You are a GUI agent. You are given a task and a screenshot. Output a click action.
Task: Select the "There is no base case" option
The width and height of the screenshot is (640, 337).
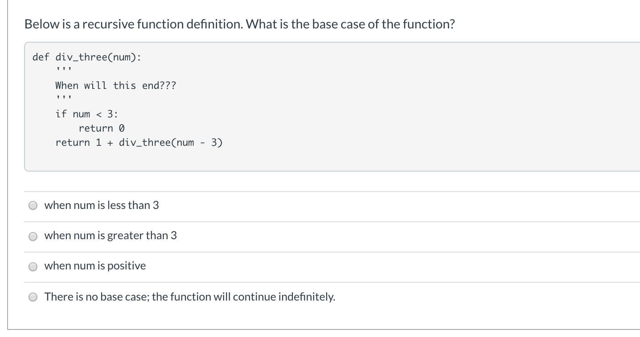pyautogui.click(x=33, y=297)
